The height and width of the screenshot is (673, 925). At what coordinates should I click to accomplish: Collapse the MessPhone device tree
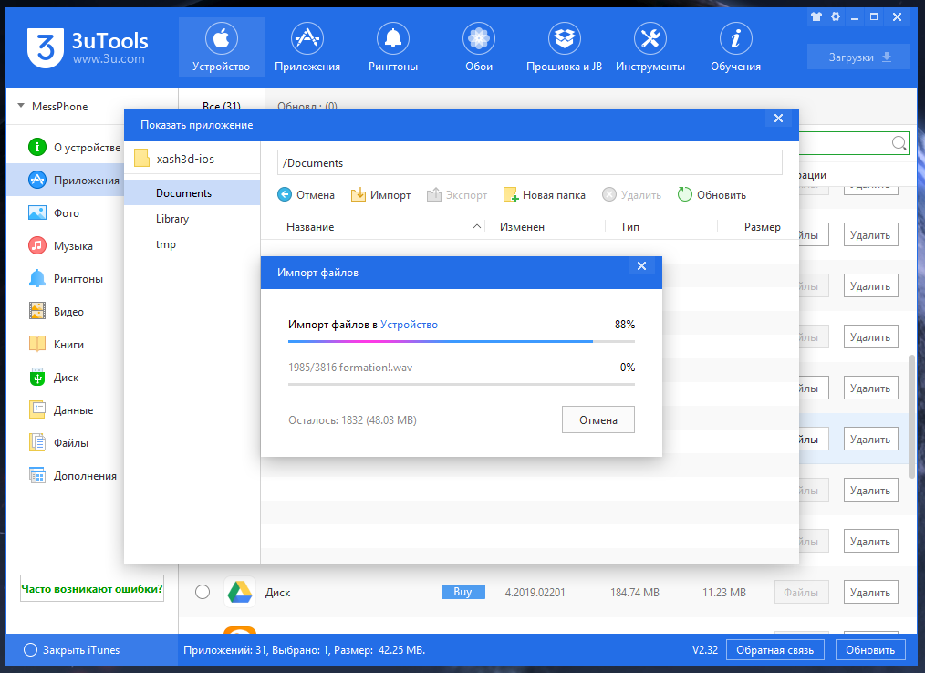point(21,107)
